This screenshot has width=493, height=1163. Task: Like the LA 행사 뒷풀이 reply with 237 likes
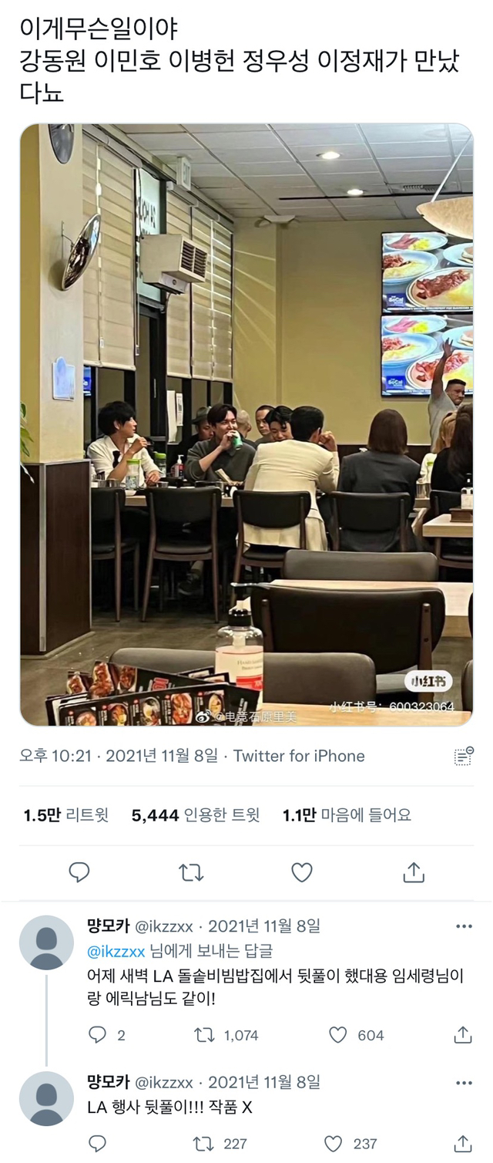tap(353, 1144)
